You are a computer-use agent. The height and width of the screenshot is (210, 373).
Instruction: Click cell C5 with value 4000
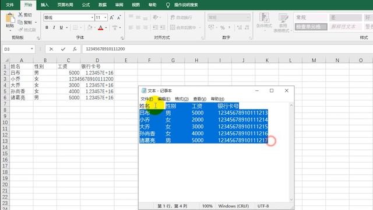point(69,91)
